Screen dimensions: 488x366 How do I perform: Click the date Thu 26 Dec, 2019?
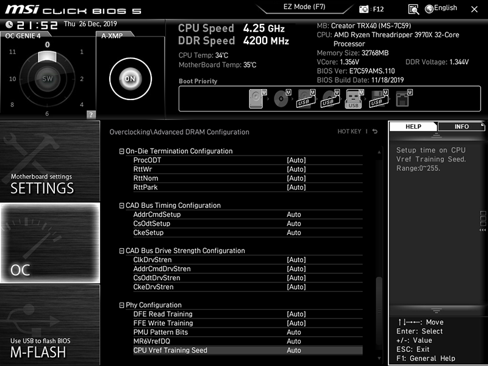[x=90, y=24]
